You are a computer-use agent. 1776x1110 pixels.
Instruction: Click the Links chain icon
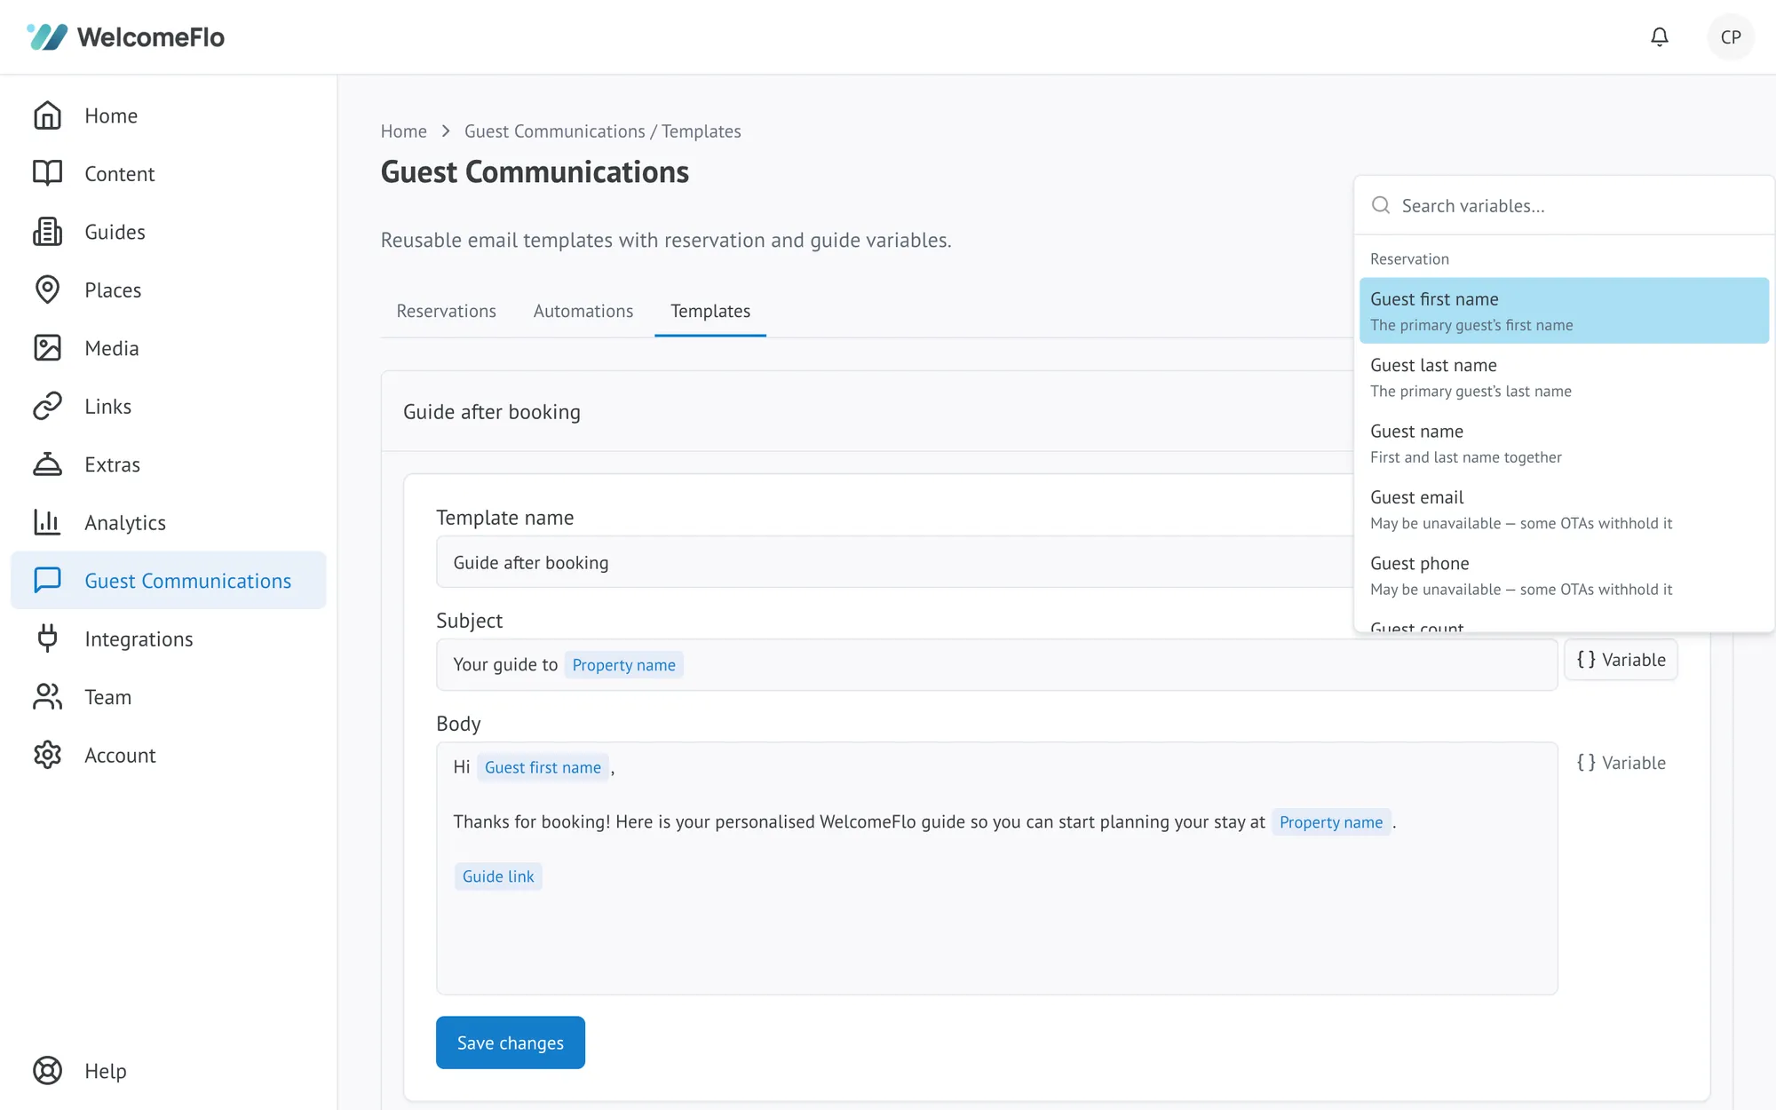[x=47, y=406]
